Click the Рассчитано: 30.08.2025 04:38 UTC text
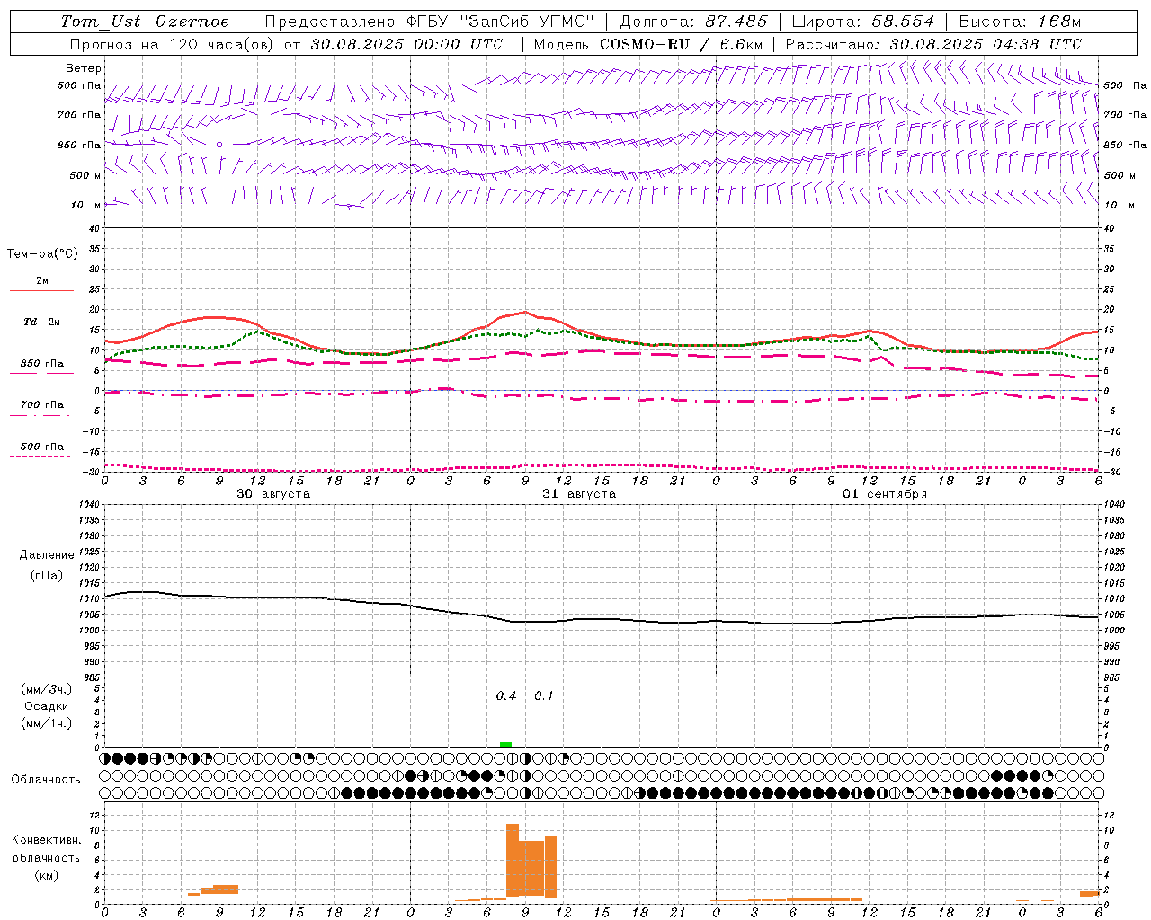Screen dimensions: 1151x920 point(933,44)
